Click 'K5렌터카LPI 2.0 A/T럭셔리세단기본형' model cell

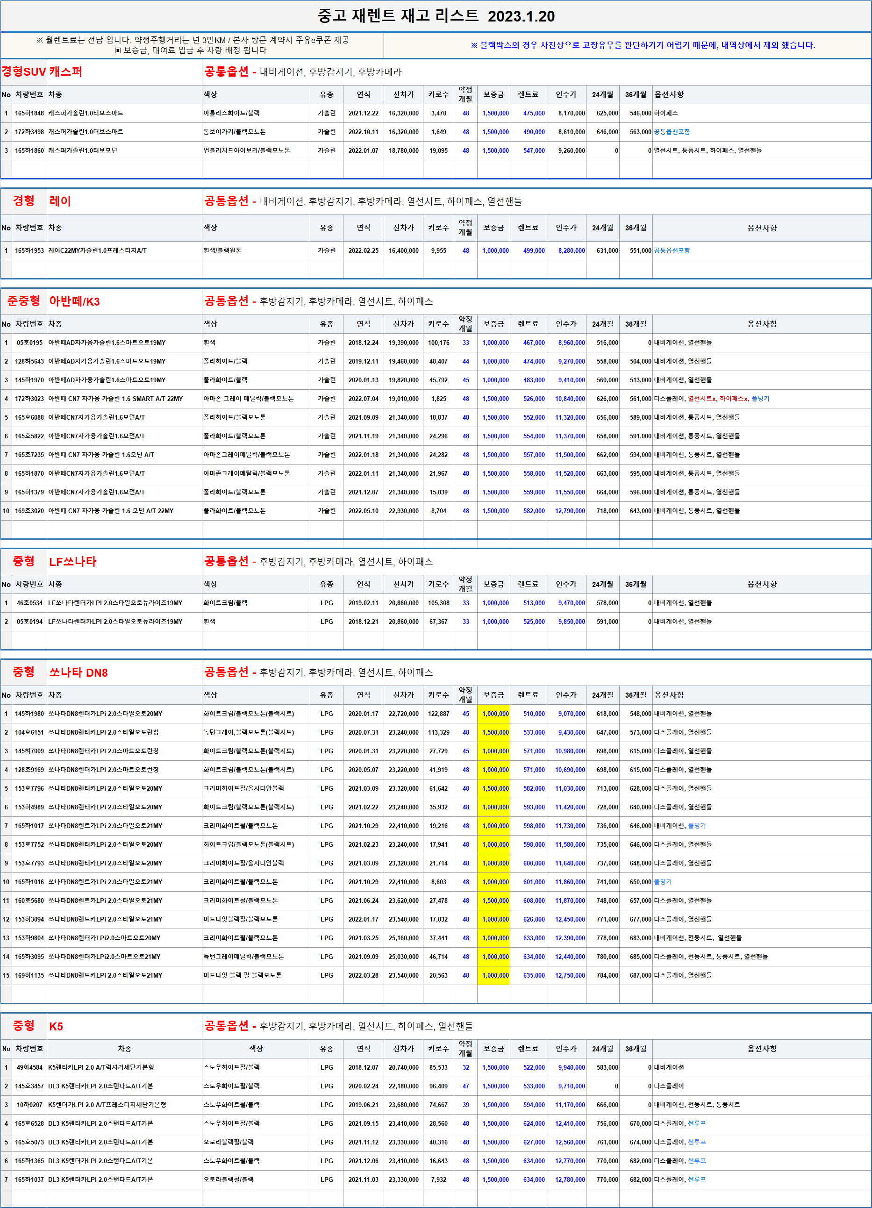[x=124, y=1068]
